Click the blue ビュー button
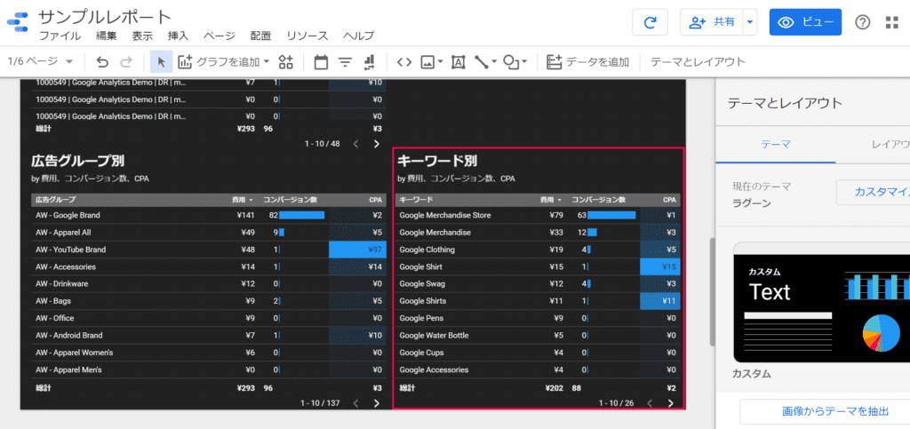This screenshot has height=429, width=910. tap(805, 22)
